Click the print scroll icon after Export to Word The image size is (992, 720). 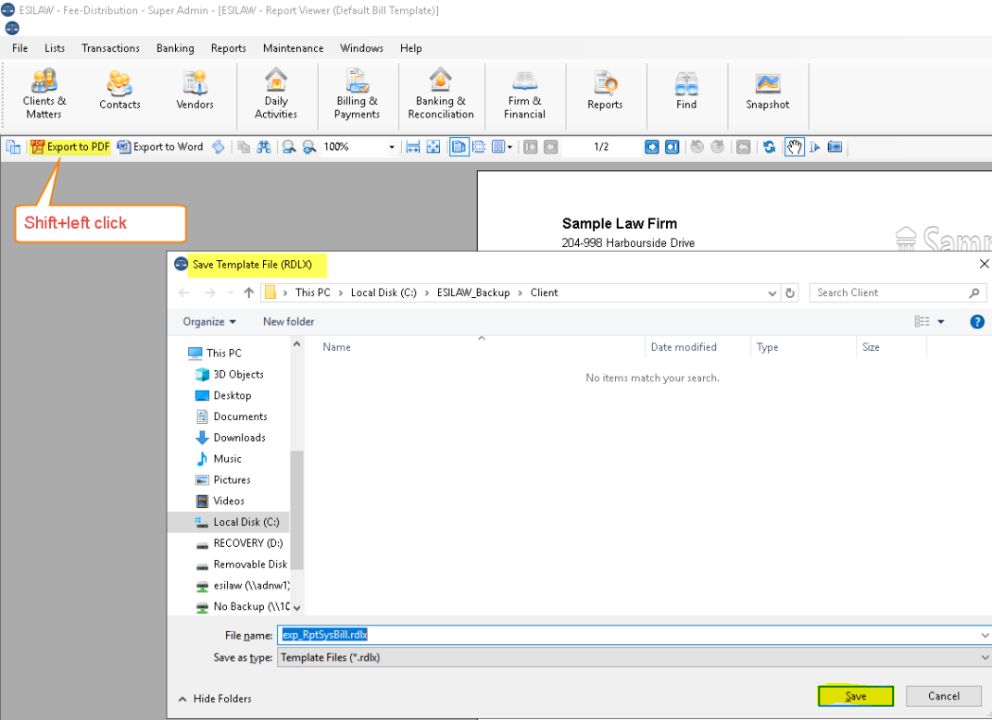click(218, 146)
